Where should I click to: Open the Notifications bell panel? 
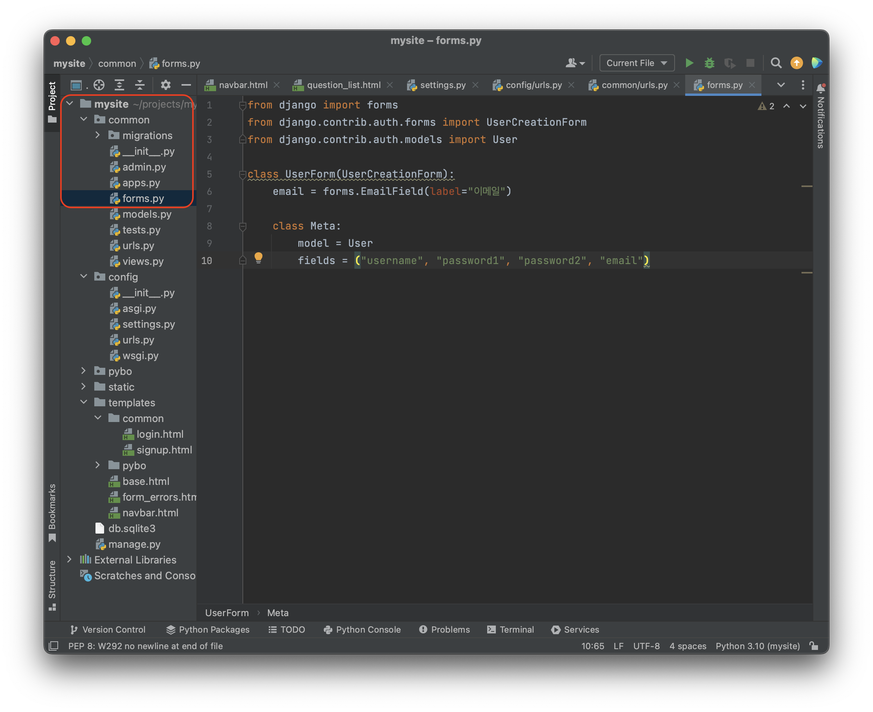(x=820, y=88)
